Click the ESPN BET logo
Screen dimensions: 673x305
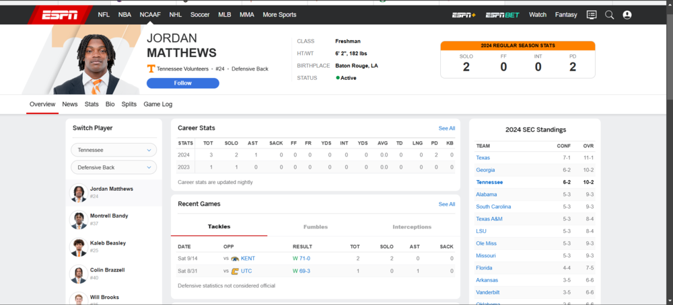[x=502, y=15]
